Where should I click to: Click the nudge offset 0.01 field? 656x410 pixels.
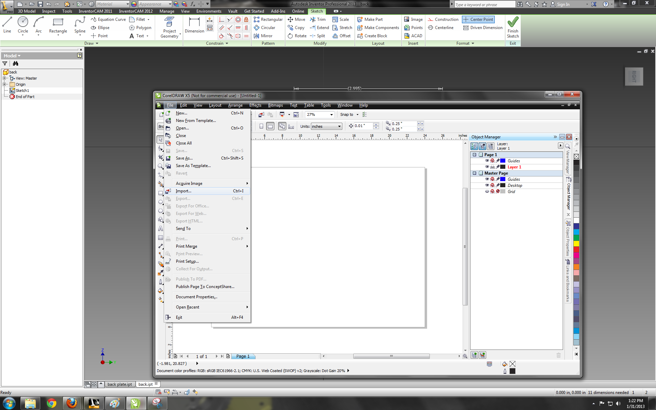[x=364, y=126]
